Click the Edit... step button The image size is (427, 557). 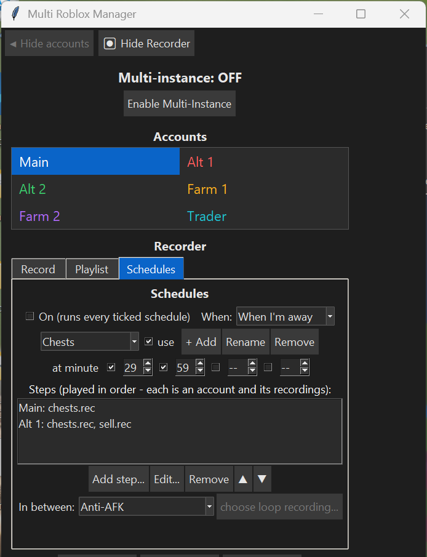click(167, 479)
